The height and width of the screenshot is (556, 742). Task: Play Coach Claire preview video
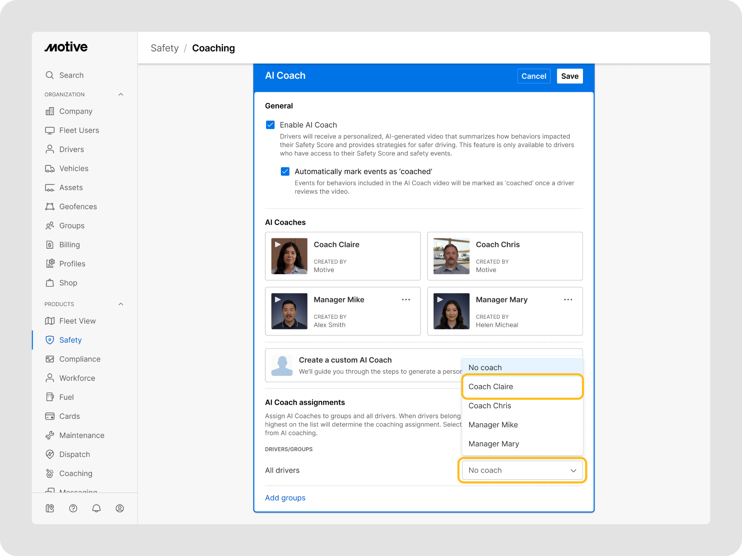[x=278, y=245]
